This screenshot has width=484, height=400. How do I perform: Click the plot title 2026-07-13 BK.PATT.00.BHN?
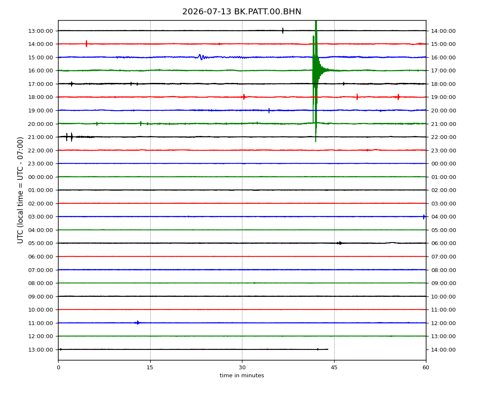tap(242, 12)
